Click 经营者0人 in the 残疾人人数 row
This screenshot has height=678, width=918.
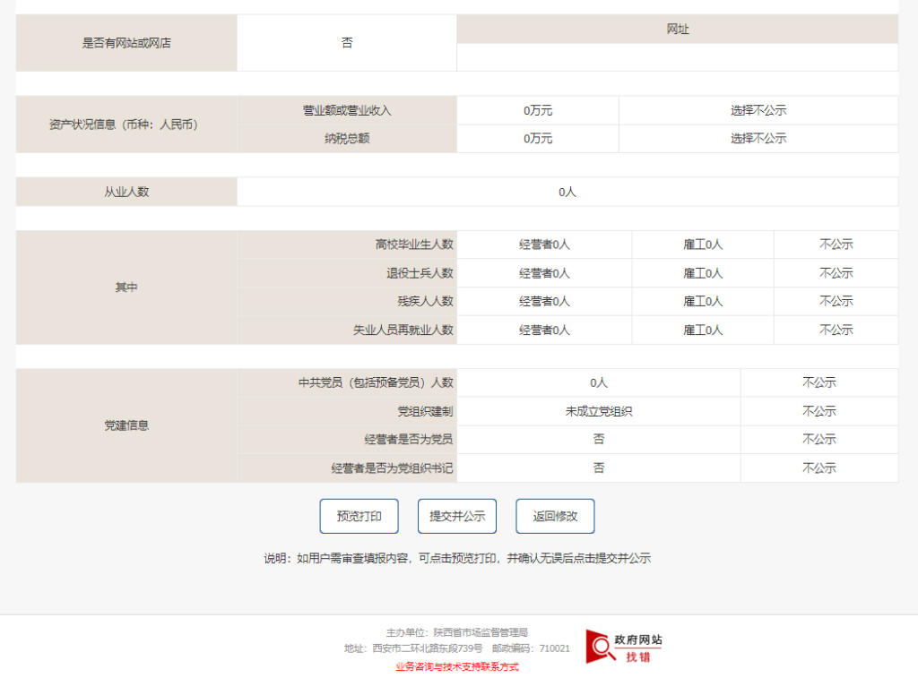click(544, 301)
